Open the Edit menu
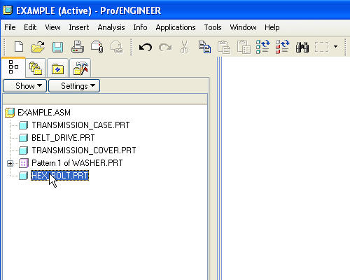Screen dimensions: 350x280 (30, 27)
